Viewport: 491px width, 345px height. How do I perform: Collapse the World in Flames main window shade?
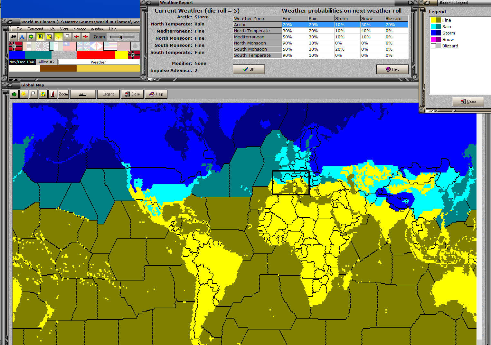11,22
